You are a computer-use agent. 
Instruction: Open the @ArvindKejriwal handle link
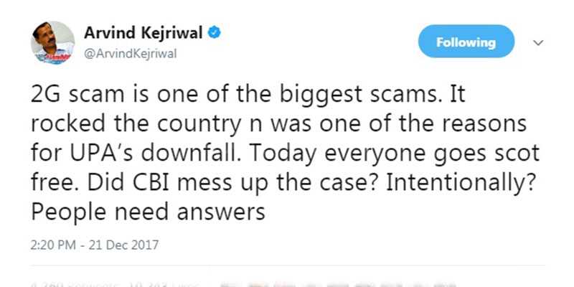131,54
